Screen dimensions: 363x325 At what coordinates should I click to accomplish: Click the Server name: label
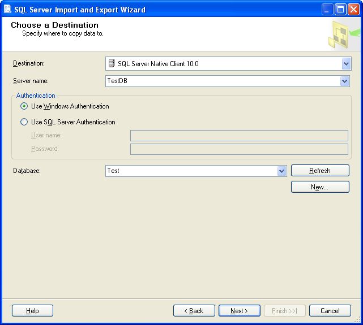pos(31,81)
